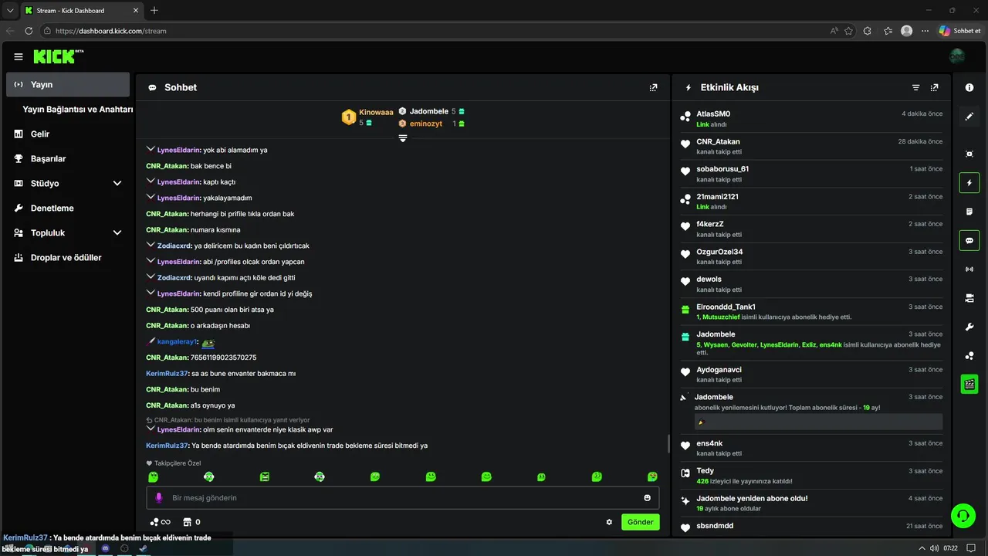Screen dimensions: 988x556
Task: Open the emoji picker in message box
Action: [648, 497]
